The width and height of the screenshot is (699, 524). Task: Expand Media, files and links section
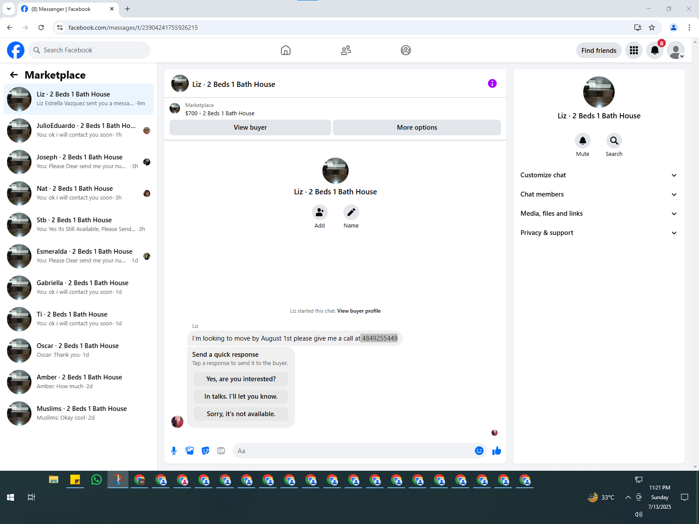599,214
